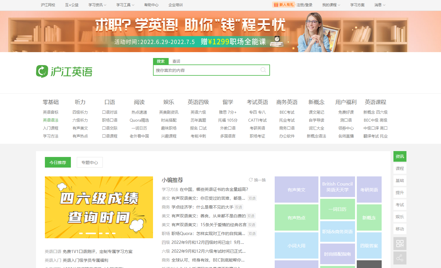441x268 pixels.
Task: Click the 免费好课 link
Action: (x=346, y=112)
